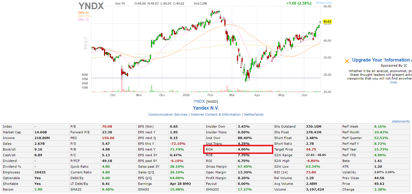The width and height of the screenshot is (412, 194).
Task: Click the P/E value 70.08
Action: coord(107,126)
